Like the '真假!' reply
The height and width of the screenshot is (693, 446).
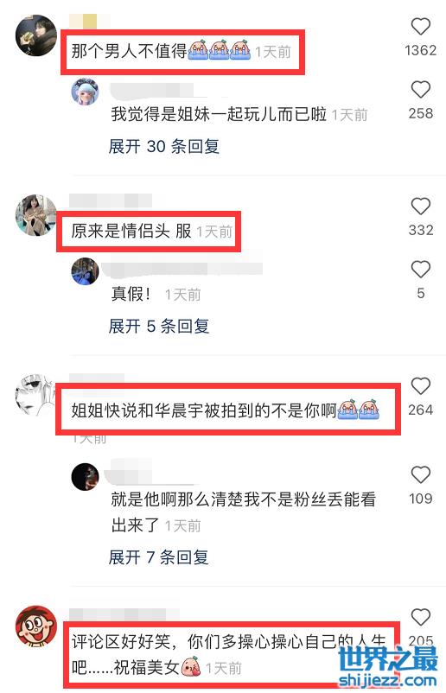coord(420,270)
